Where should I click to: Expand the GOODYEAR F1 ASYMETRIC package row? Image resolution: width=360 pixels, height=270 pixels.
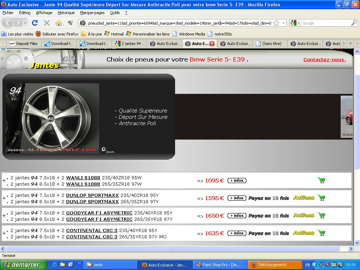pyautogui.click(x=4, y=216)
